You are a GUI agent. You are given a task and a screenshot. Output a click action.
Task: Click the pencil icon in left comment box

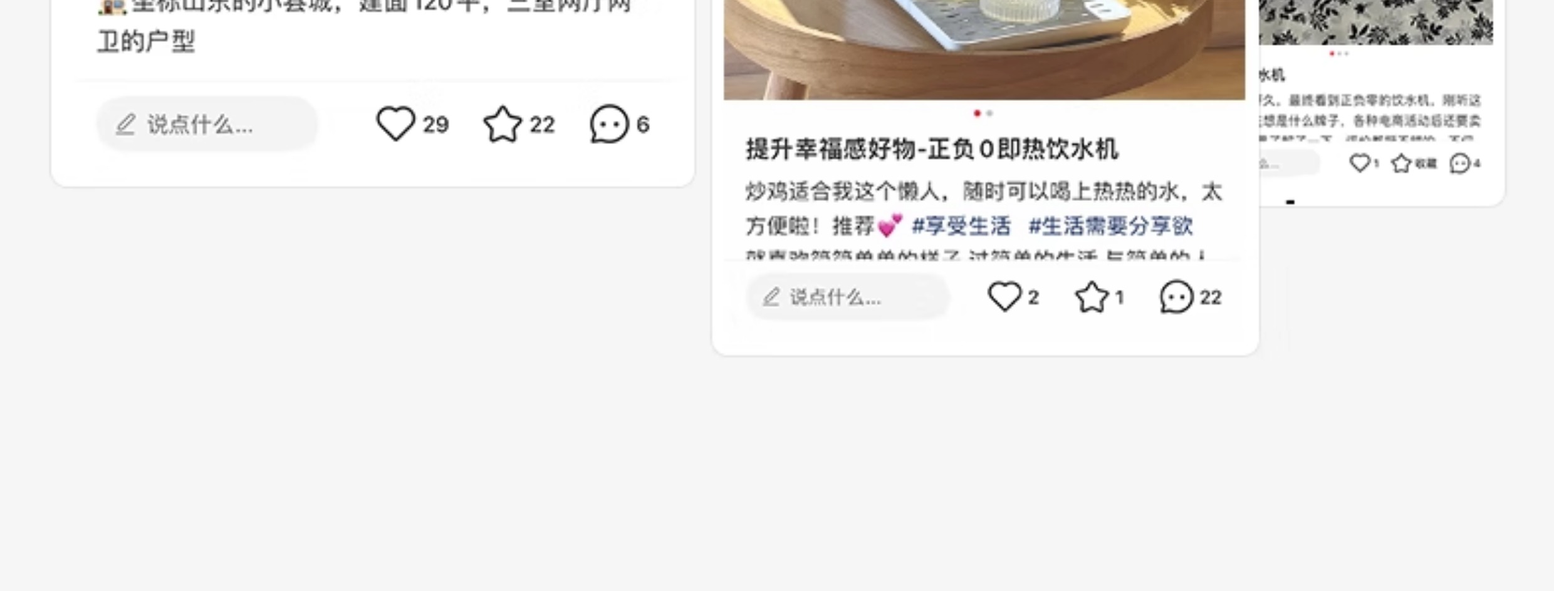click(x=126, y=124)
